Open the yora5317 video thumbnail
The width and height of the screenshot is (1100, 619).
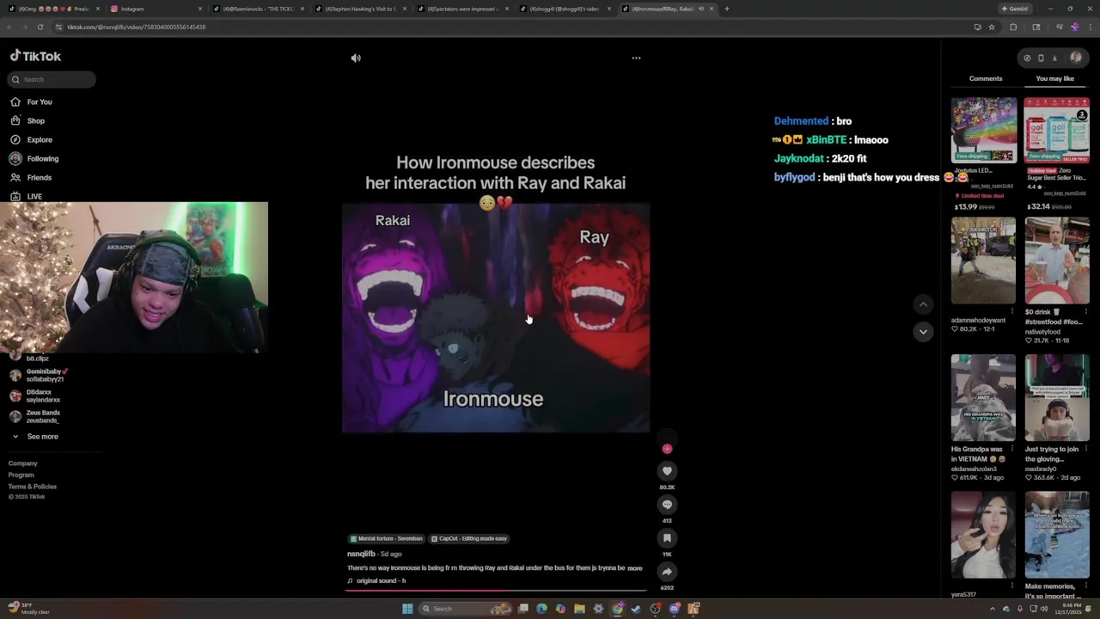(984, 536)
